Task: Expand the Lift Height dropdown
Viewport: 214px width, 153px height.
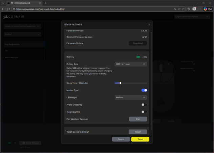Action: tap(131, 97)
